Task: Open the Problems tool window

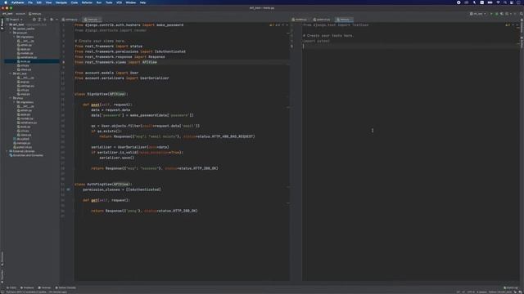Action: click(27, 287)
